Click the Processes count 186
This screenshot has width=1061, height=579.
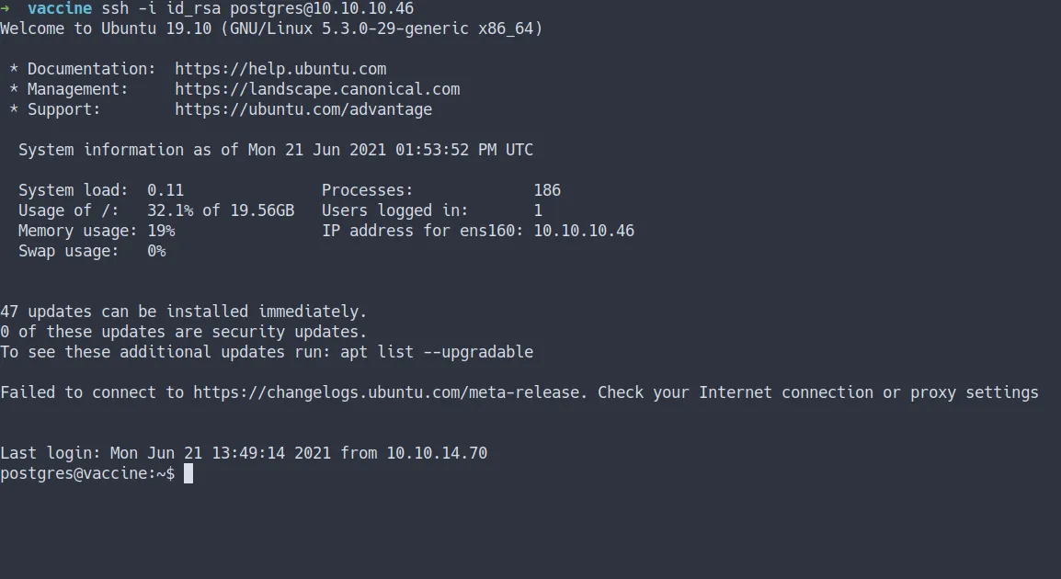[x=547, y=190]
